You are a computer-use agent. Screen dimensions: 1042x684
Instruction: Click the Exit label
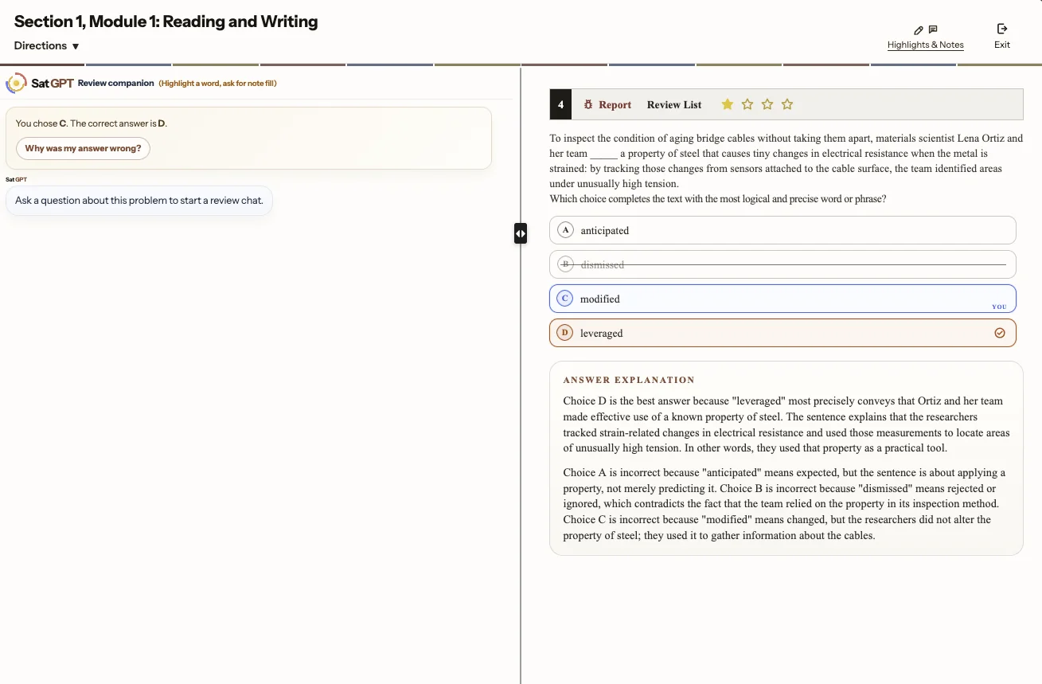coord(1002,45)
